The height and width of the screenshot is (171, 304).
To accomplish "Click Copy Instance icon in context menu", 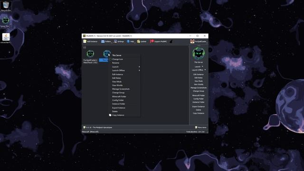I will click(x=110, y=115).
